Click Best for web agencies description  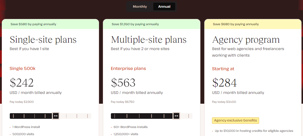(248, 52)
